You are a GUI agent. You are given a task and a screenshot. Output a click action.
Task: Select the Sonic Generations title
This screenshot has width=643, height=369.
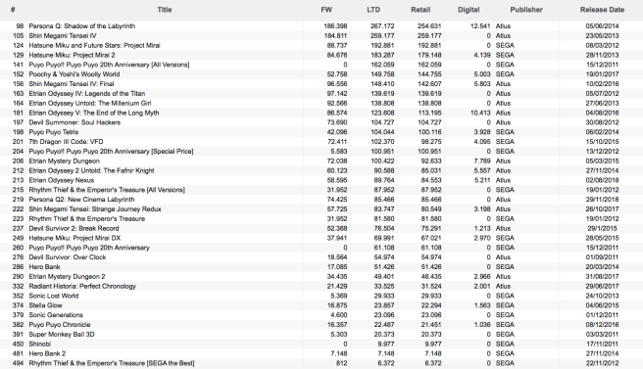pos(56,315)
